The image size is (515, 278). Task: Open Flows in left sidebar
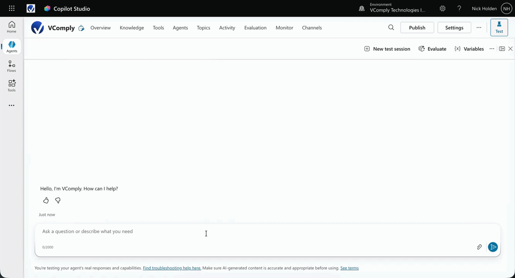(12, 66)
